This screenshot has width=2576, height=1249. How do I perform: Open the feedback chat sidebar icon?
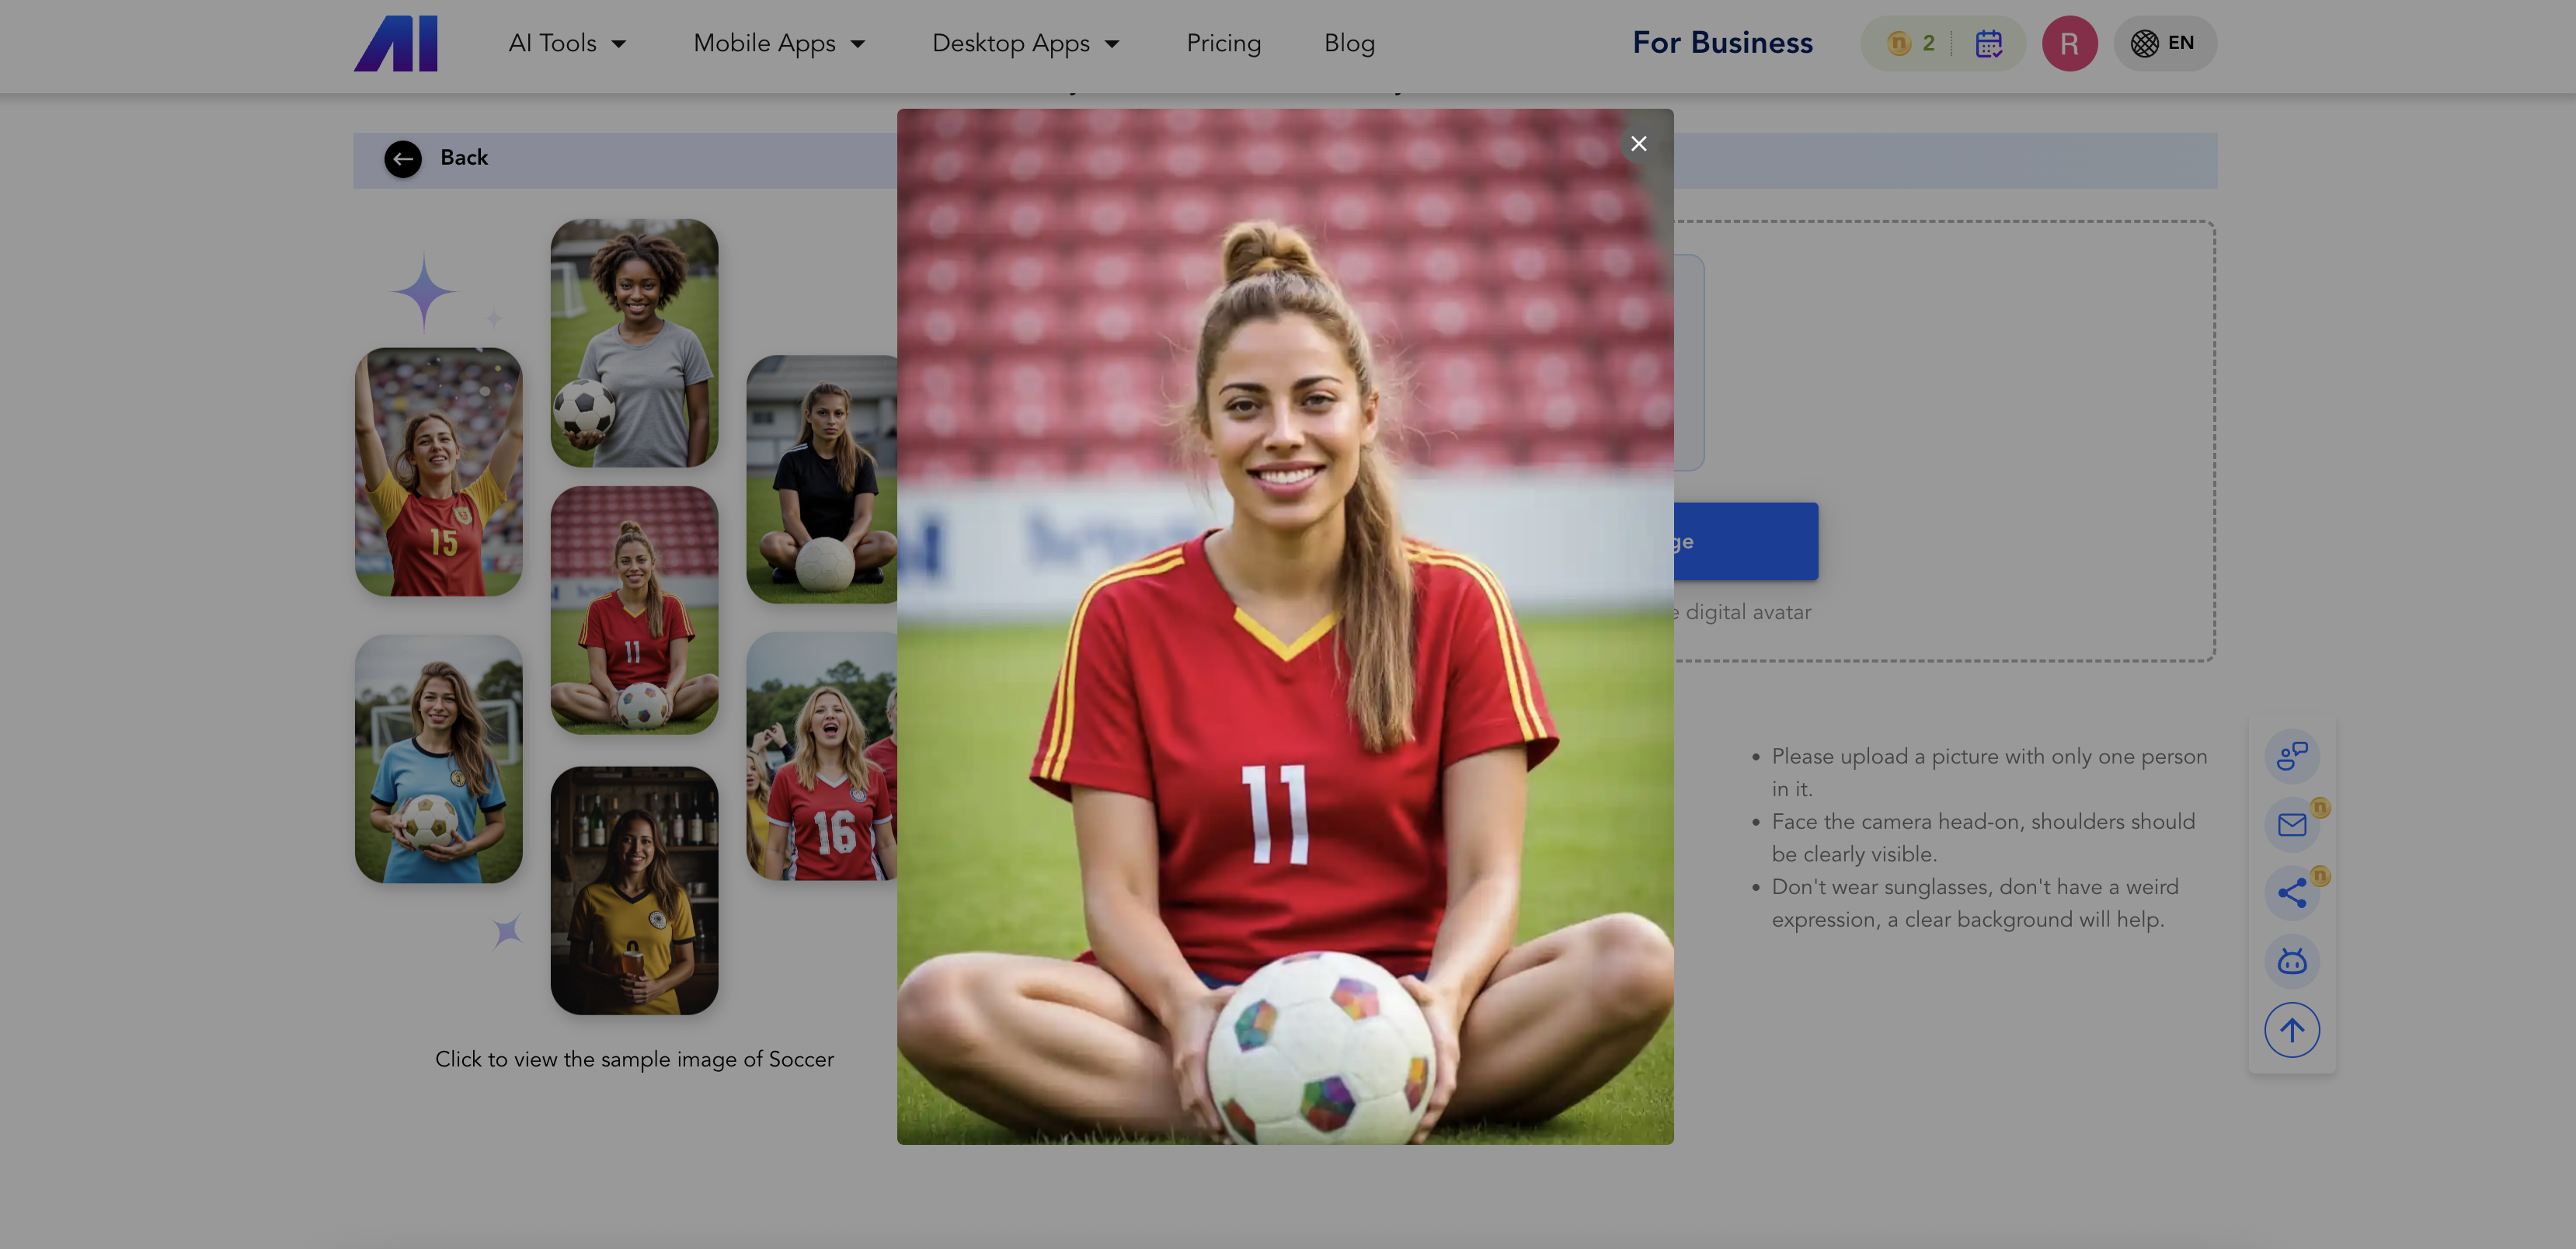[2291, 755]
